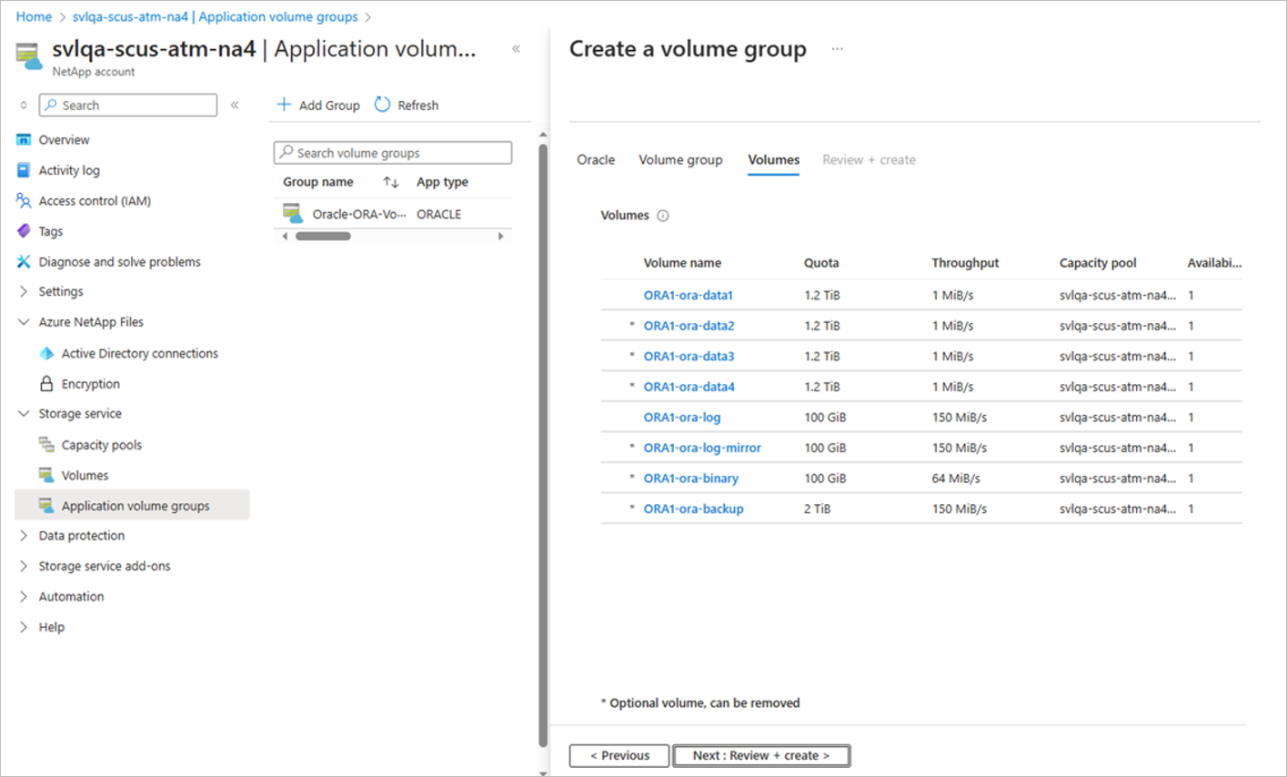Click the svlqa-scus-atm-na4 breadcrumb link
The image size is (1287, 777).
point(216,16)
